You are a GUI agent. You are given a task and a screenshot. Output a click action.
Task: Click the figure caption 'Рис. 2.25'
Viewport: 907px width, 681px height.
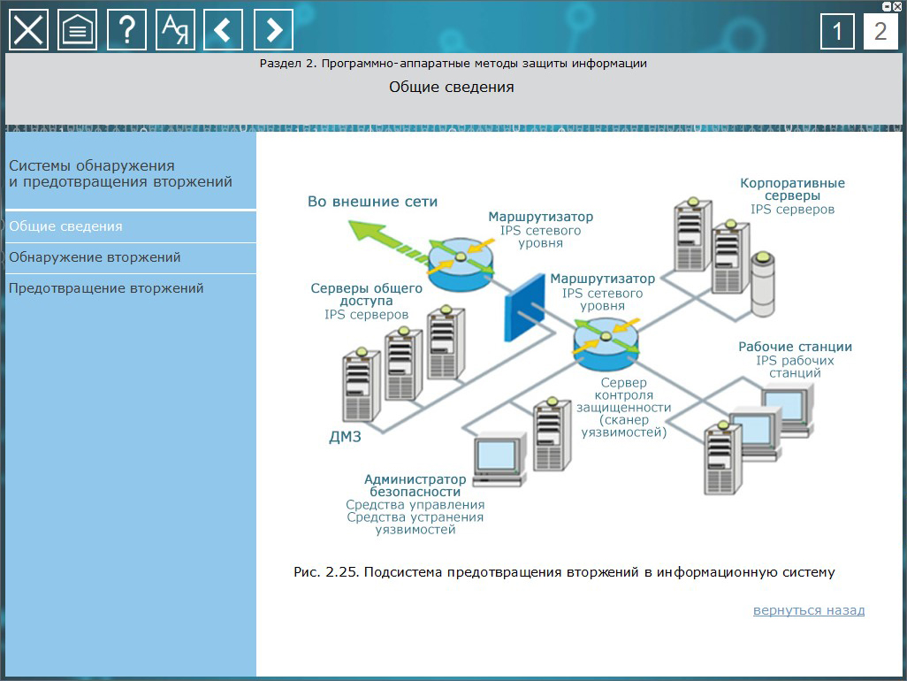(x=563, y=572)
